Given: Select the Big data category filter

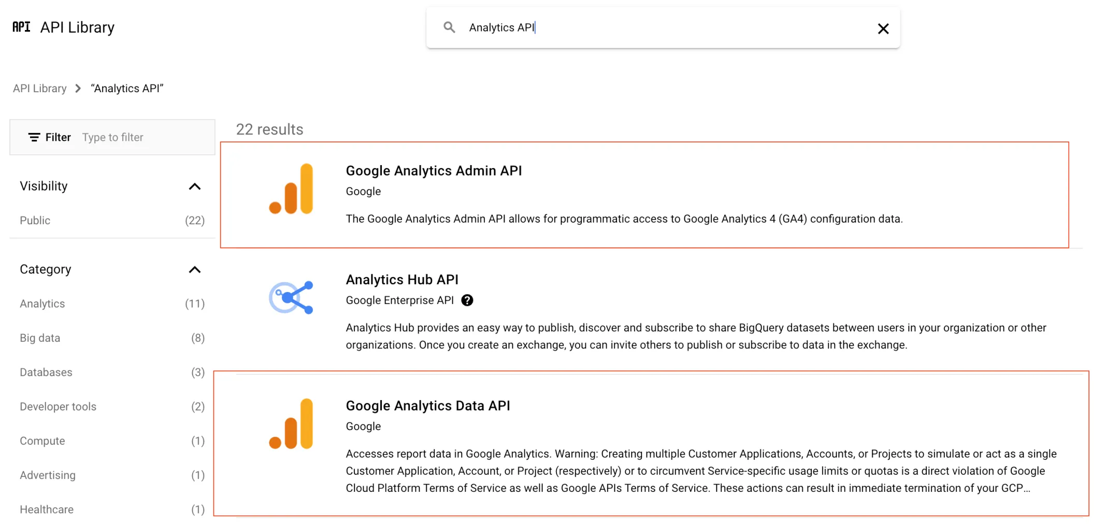Looking at the screenshot, I should (x=40, y=338).
